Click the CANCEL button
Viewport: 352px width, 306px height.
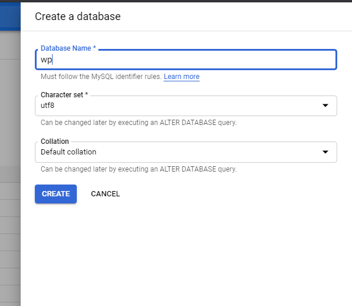(x=105, y=194)
